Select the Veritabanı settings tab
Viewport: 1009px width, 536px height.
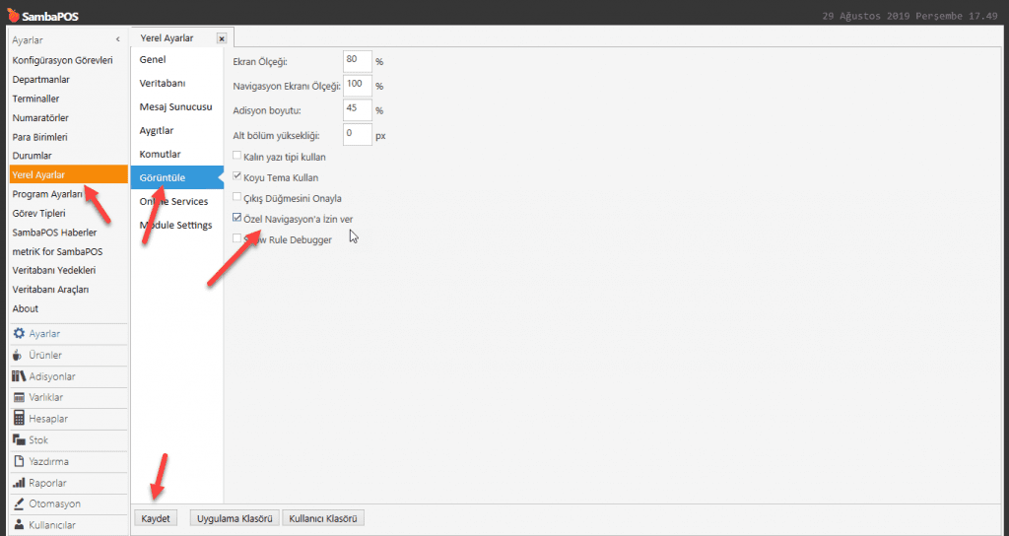coord(163,83)
